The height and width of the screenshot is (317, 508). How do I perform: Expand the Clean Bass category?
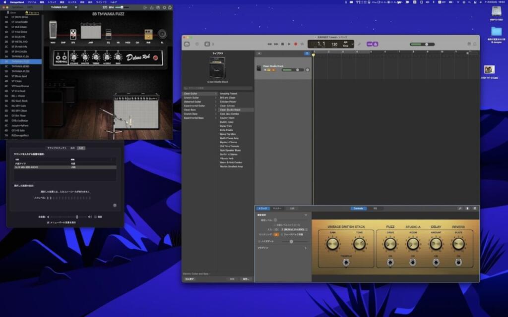pyautogui.click(x=200, y=110)
